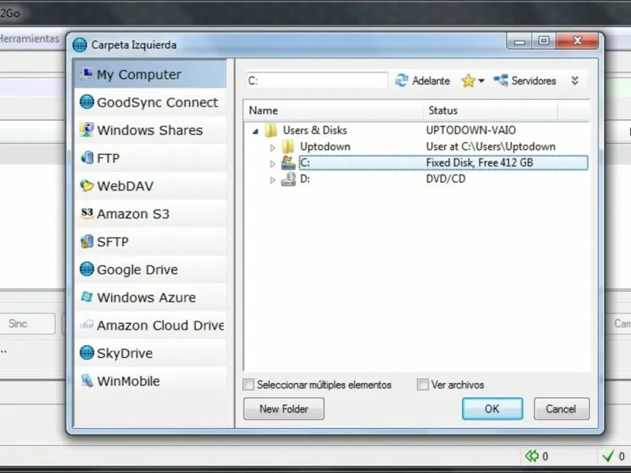This screenshot has height=473, width=631.
Task: Select Windows Azure storage
Action: click(151, 297)
